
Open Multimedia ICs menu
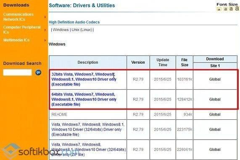[16, 40]
